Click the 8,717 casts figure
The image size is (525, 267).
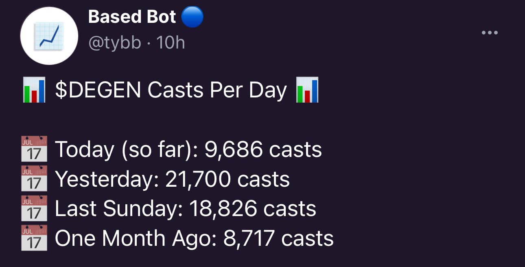pos(279,238)
